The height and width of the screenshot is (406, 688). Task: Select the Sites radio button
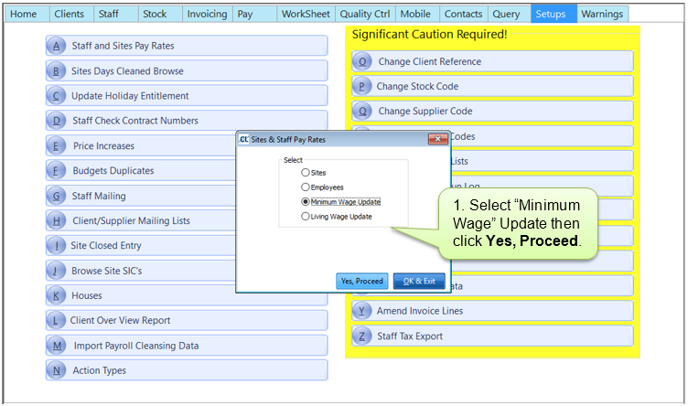306,172
